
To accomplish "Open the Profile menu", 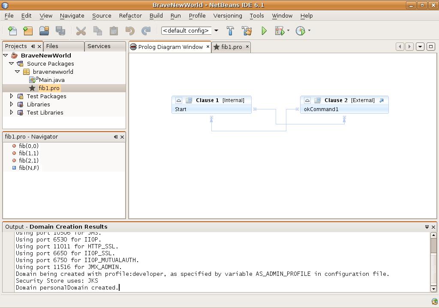I will pos(197,16).
